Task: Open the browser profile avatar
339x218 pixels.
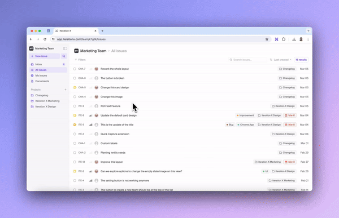Action: pos(301,39)
